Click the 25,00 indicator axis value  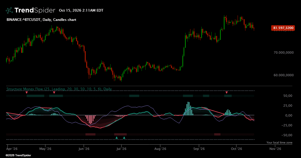[288, 106]
